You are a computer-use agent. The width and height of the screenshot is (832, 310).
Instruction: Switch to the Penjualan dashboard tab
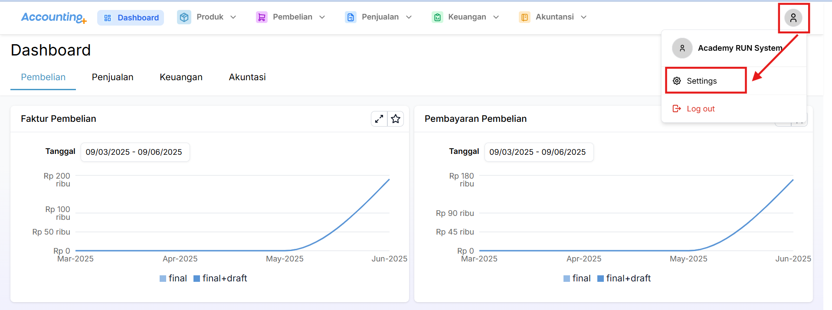click(113, 77)
